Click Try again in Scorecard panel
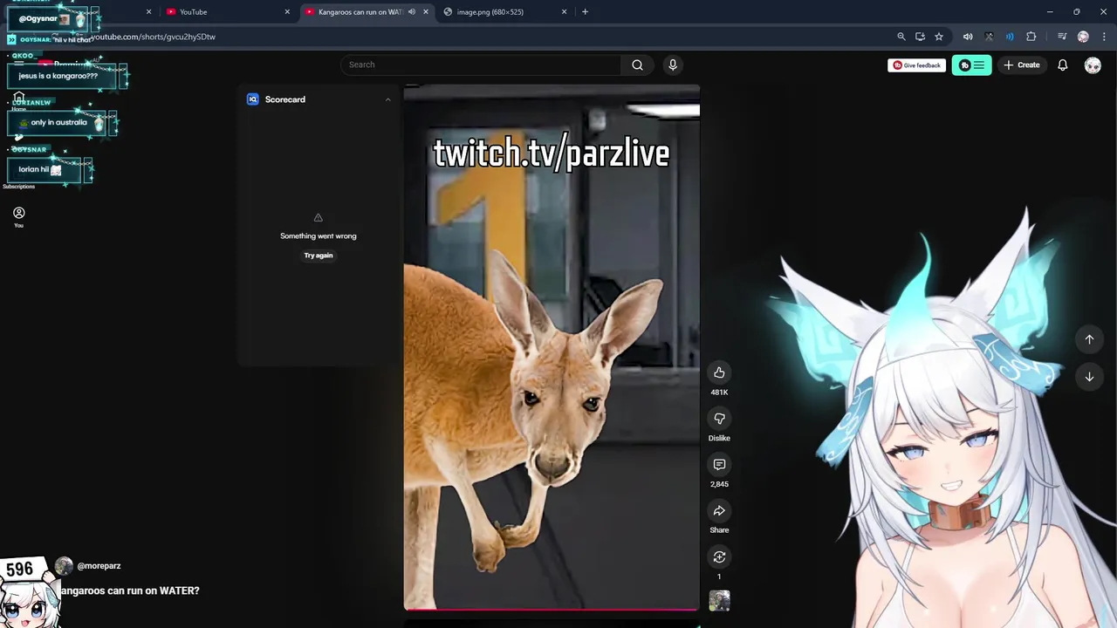 319,256
